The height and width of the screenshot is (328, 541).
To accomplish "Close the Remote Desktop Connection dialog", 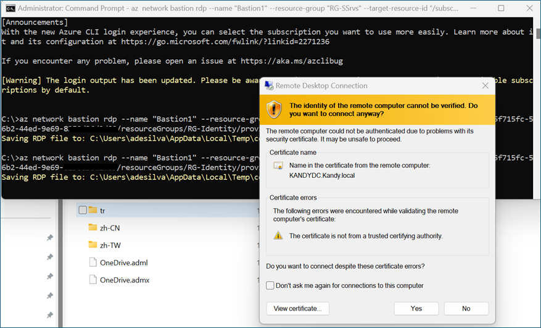I will (x=485, y=85).
